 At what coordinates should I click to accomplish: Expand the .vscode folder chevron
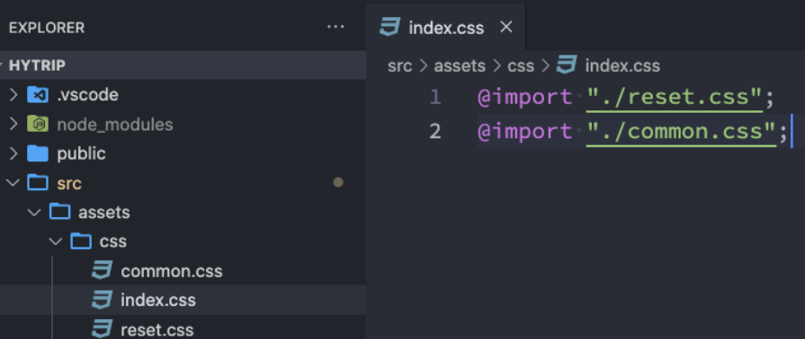click(x=13, y=95)
